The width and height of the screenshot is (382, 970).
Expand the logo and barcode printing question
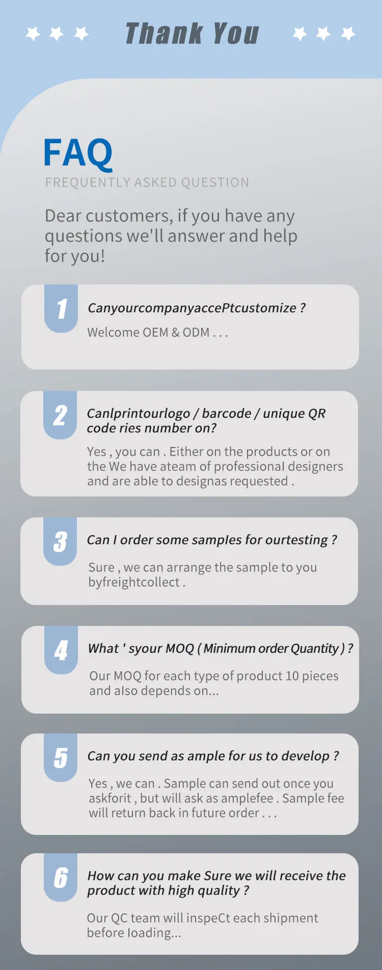[206, 421]
